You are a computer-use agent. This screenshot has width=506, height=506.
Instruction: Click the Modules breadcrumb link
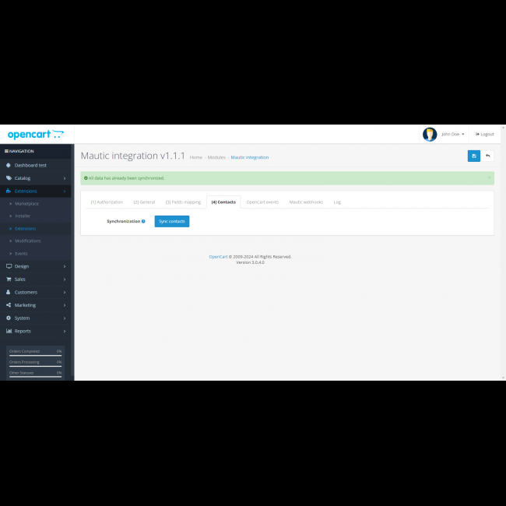click(216, 157)
